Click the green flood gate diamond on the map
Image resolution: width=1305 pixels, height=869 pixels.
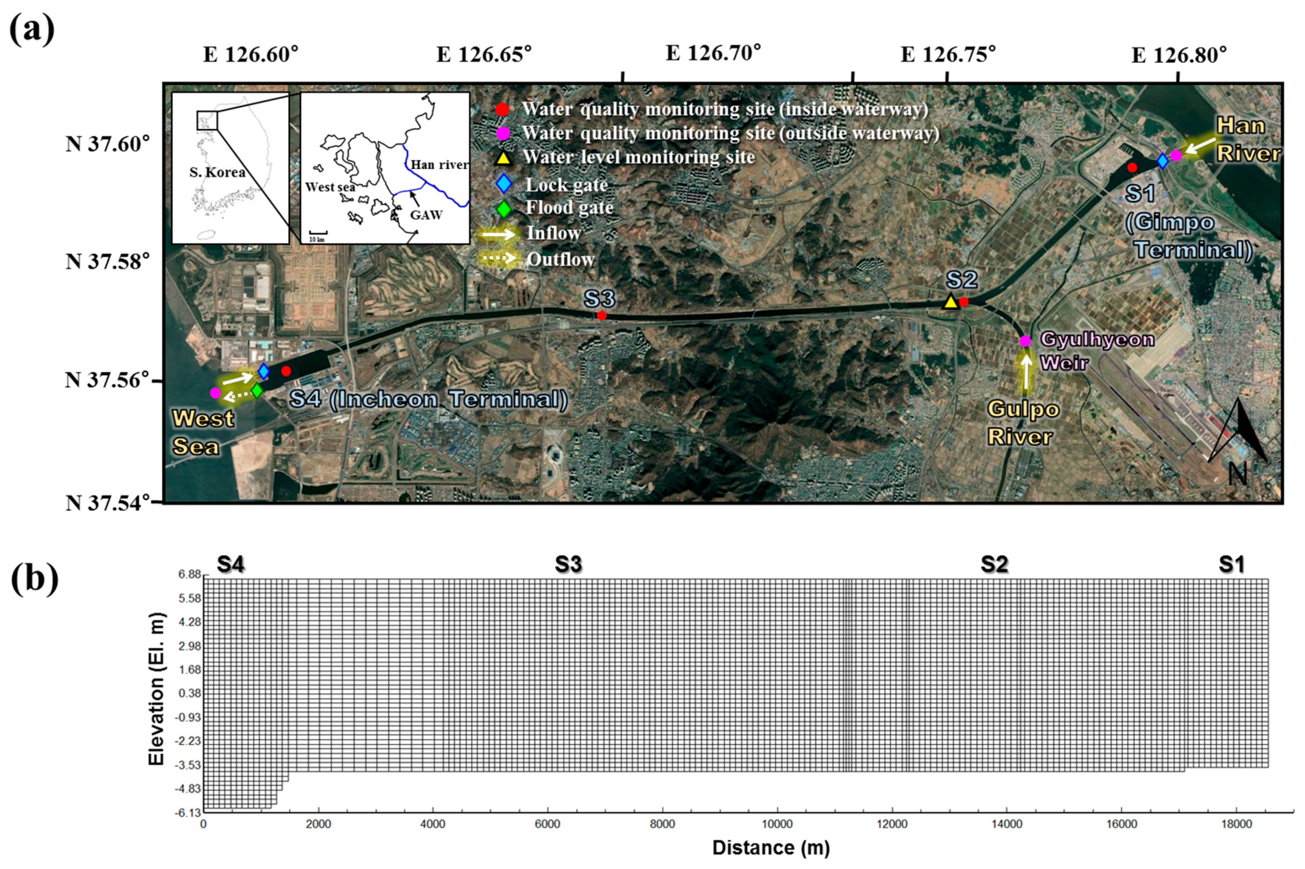point(256,391)
